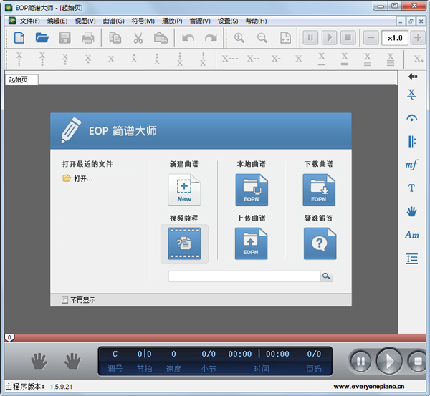Open a file with the folder icon
This screenshot has width=430, height=396.
(x=42, y=37)
